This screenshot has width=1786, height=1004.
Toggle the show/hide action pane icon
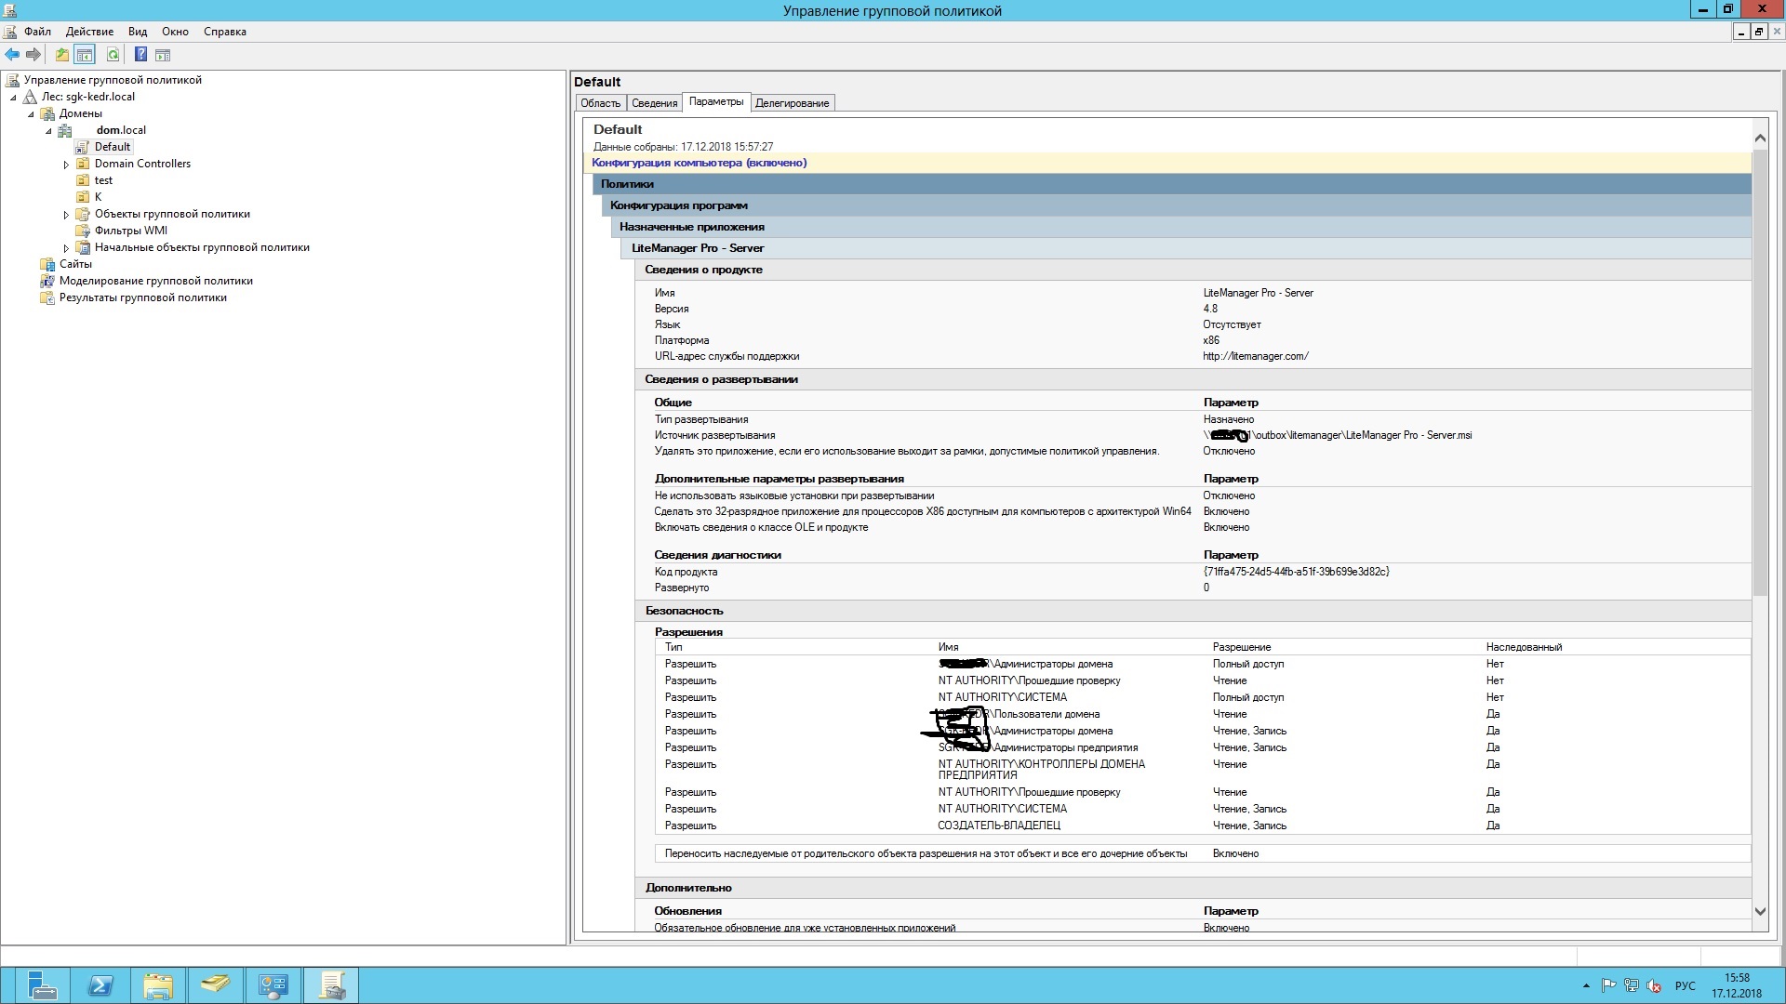pyautogui.click(x=163, y=55)
